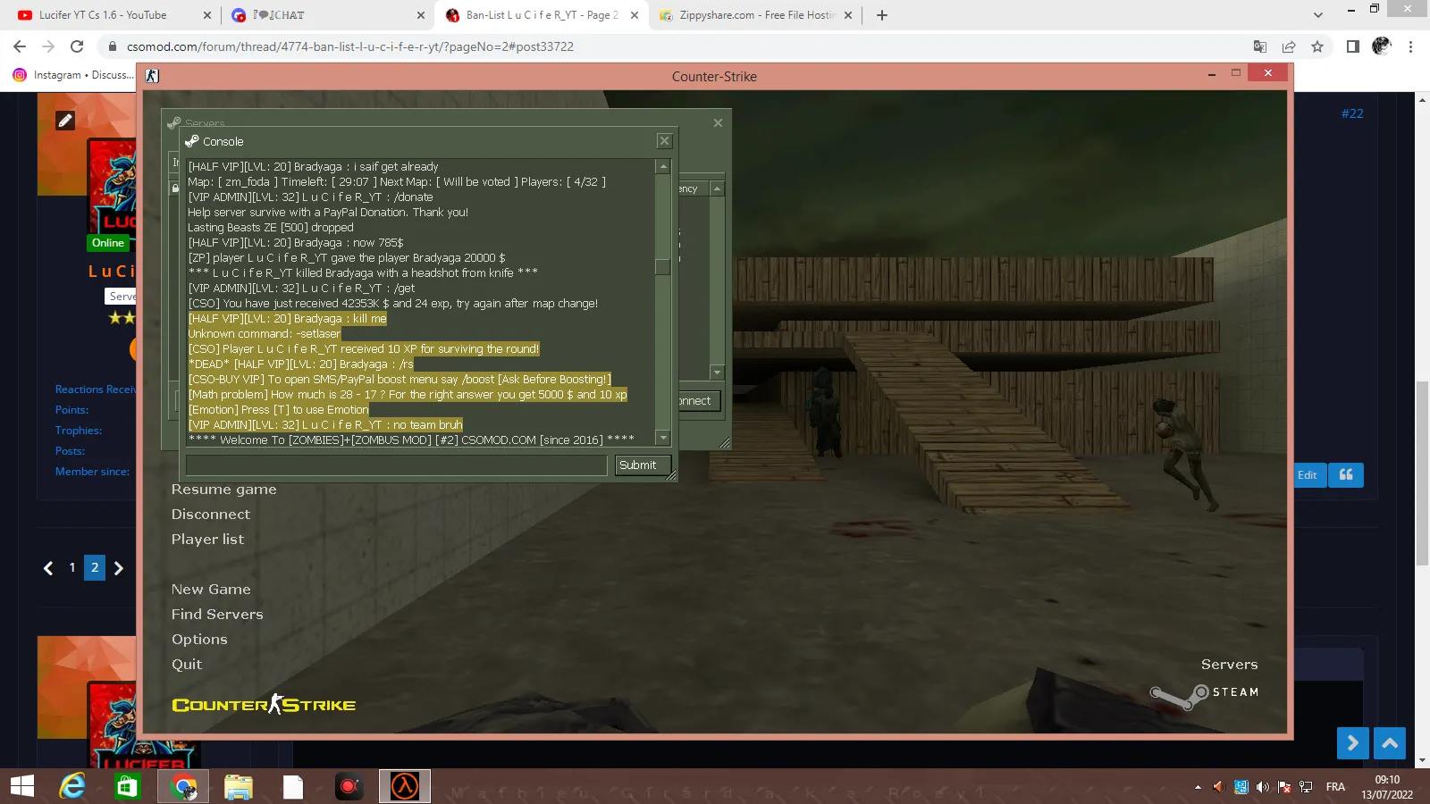The image size is (1430, 804).
Task: Click the Submit button in Console
Action: (643, 465)
